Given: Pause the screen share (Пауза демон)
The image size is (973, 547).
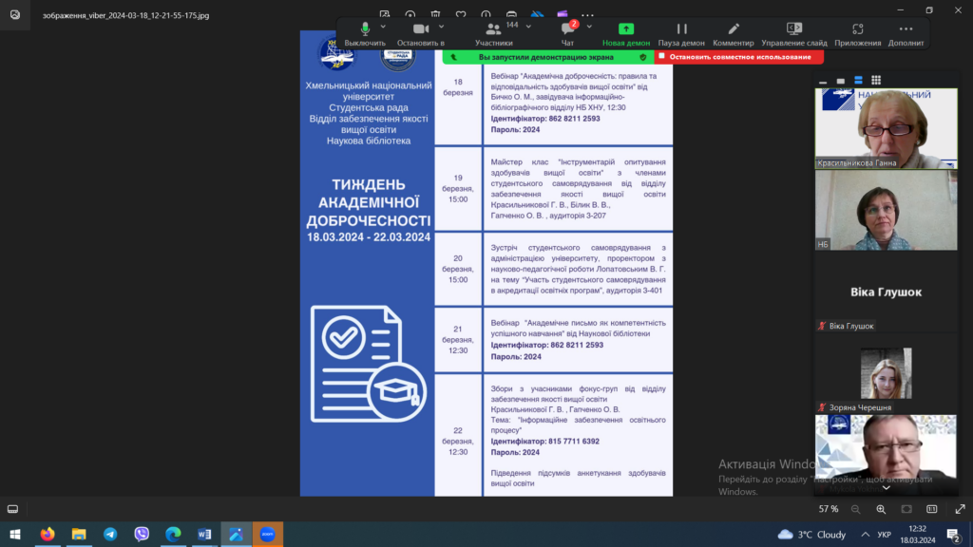Looking at the screenshot, I should pos(681,29).
